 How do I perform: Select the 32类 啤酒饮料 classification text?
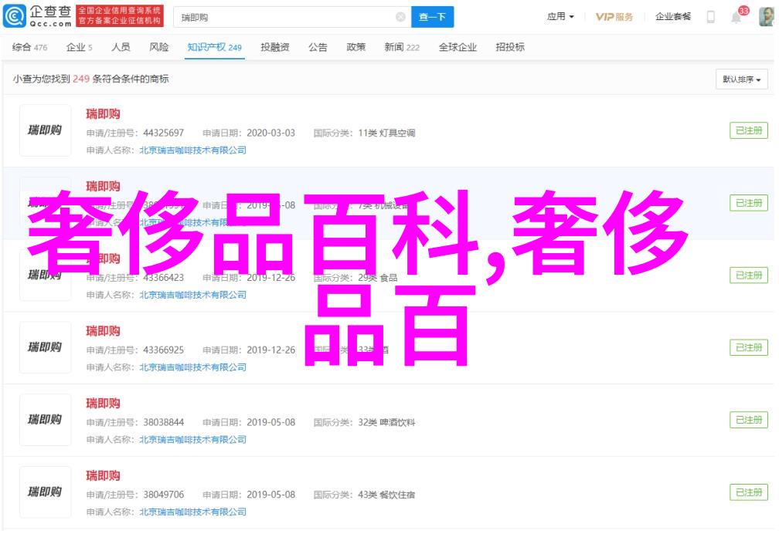coord(386,423)
